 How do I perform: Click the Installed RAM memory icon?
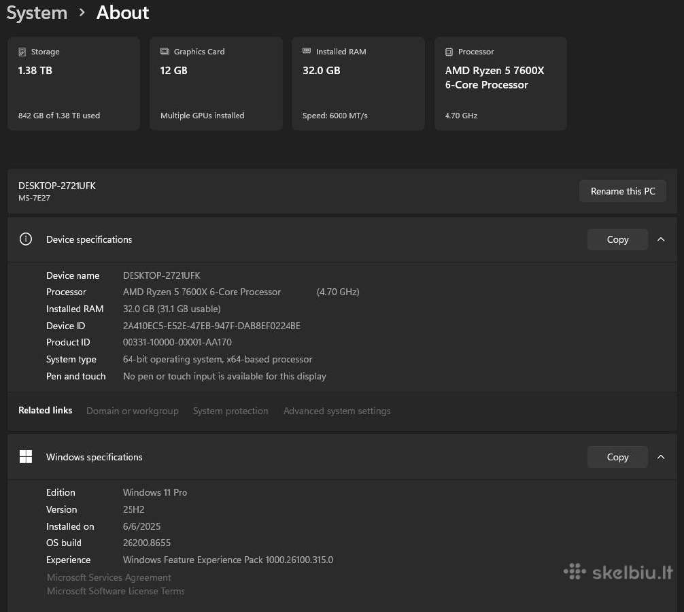click(x=307, y=51)
